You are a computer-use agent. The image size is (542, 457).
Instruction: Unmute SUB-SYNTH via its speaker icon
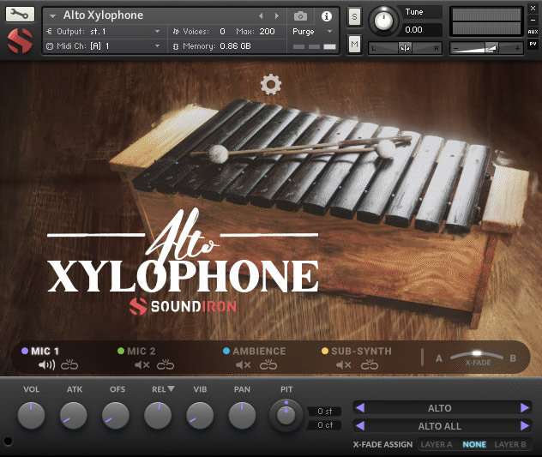(x=344, y=364)
